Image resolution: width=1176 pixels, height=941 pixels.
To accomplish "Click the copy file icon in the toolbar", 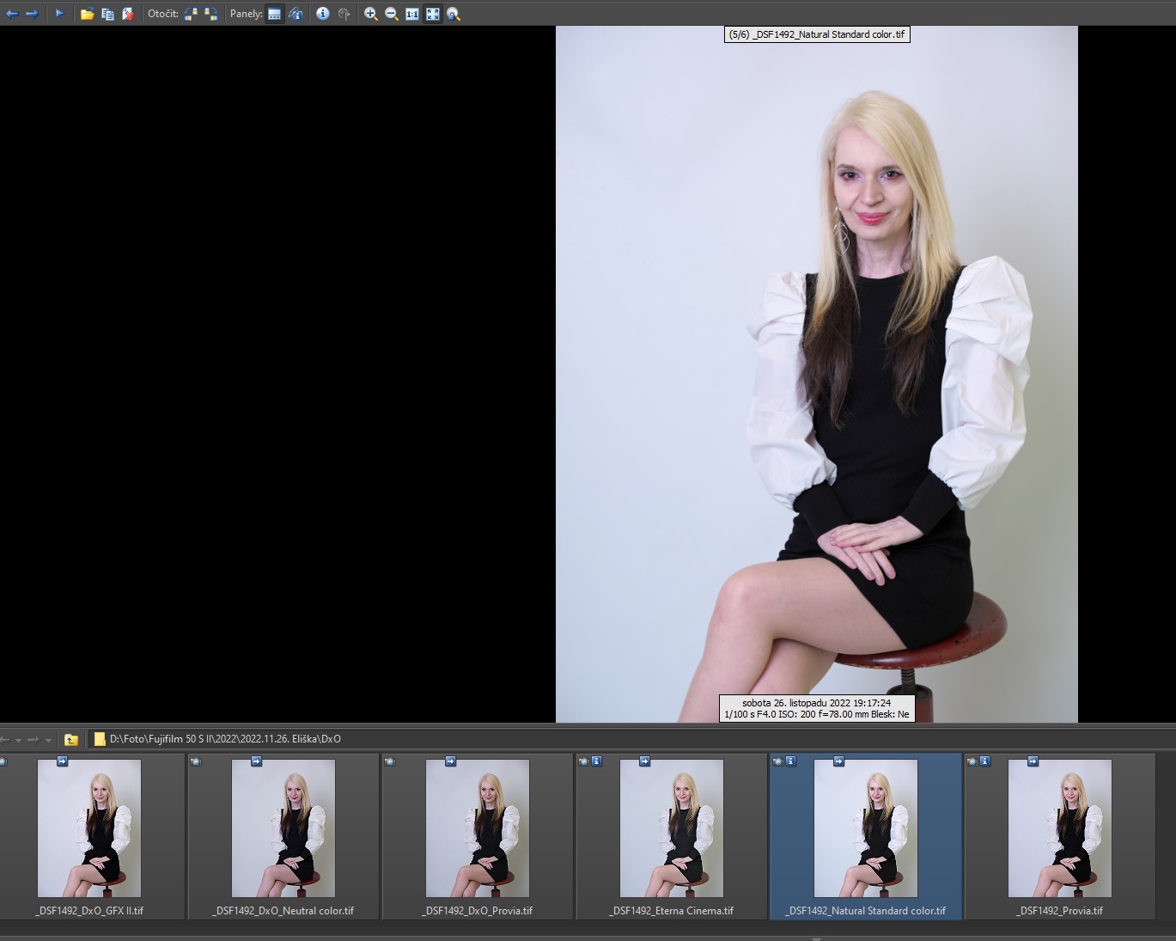I will [107, 14].
